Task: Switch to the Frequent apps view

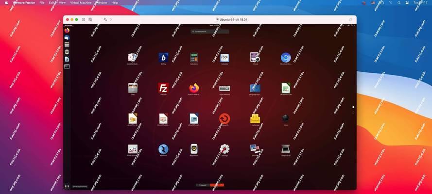Action: [x=203, y=185]
